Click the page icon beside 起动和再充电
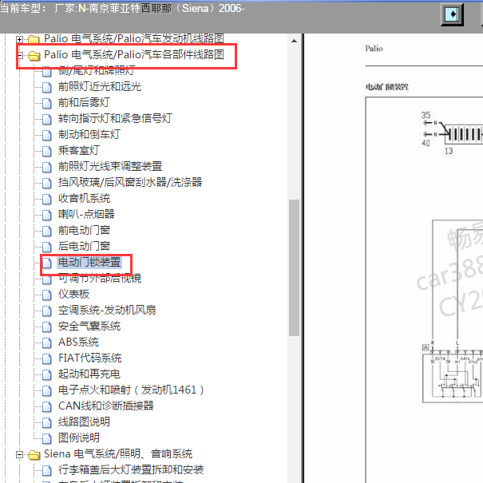This screenshot has width=483, height=483. (x=47, y=375)
